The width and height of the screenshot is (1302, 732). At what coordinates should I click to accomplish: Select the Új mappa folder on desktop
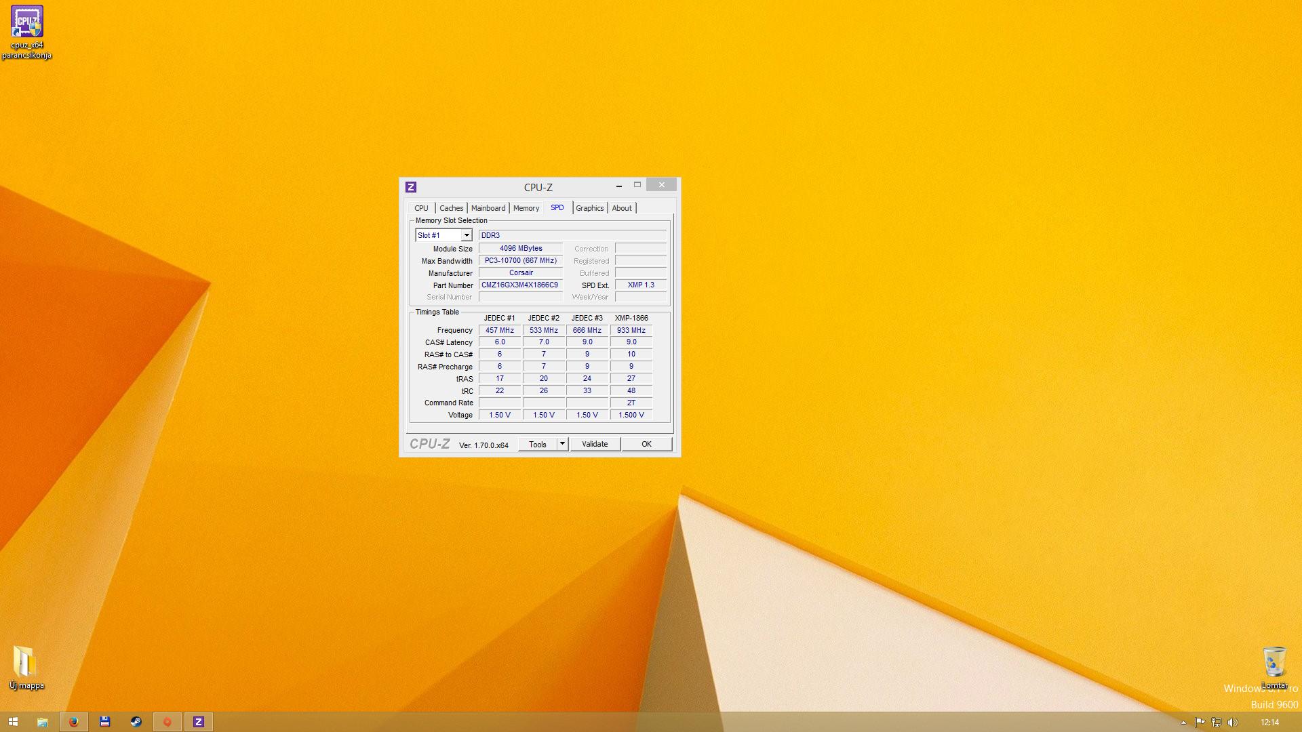point(26,668)
